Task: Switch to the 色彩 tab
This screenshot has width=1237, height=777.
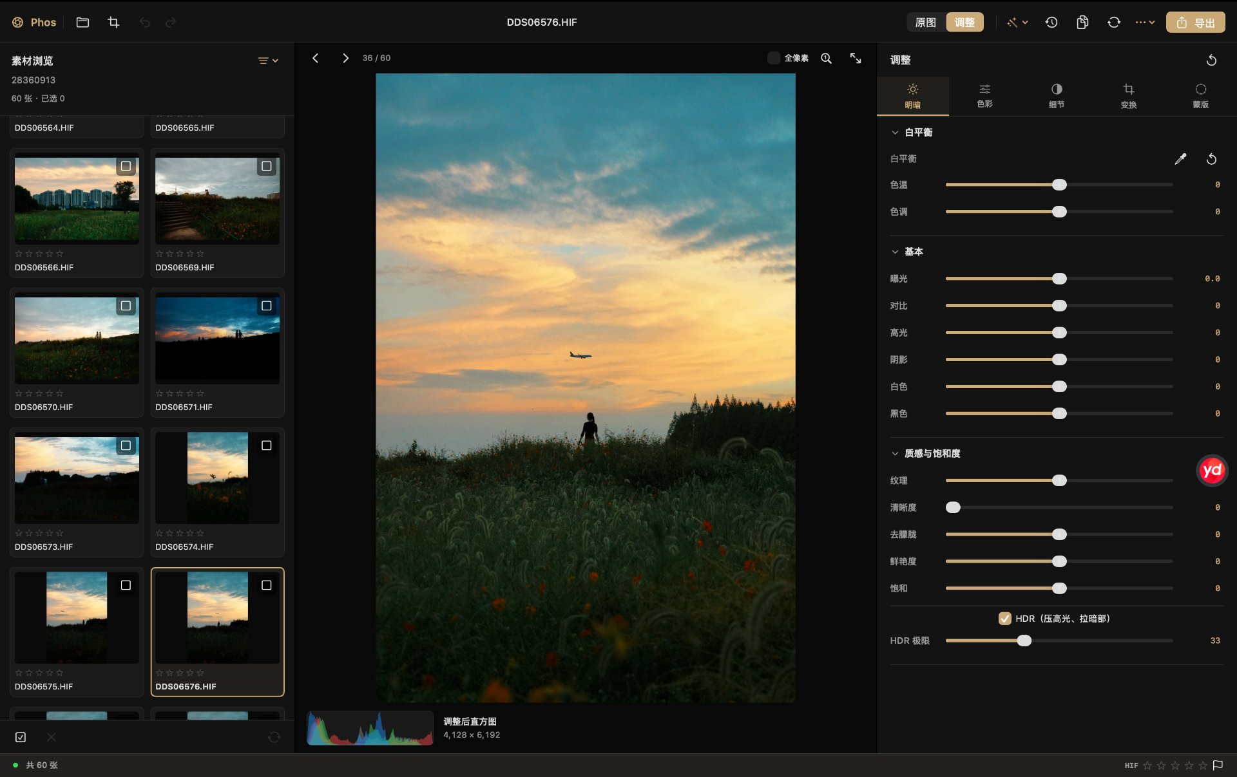Action: click(x=984, y=96)
